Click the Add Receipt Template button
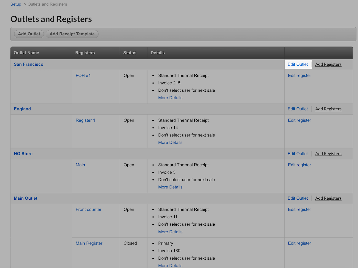The image size is (358, 268). coord(72,34)
